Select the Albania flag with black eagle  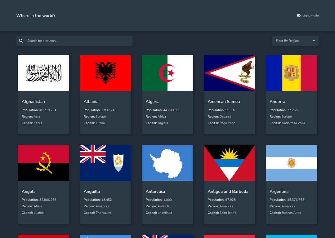pyautogui.click(x=105, y=73)
